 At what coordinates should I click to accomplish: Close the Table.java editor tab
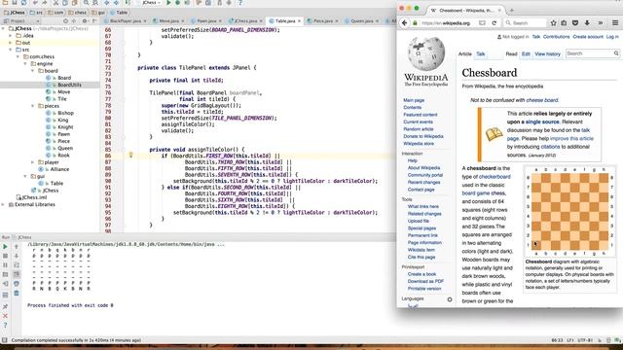point(299,20)
